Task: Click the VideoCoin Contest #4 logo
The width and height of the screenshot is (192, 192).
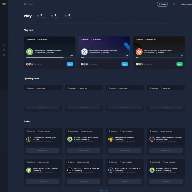Action: (x=152, y=139)
